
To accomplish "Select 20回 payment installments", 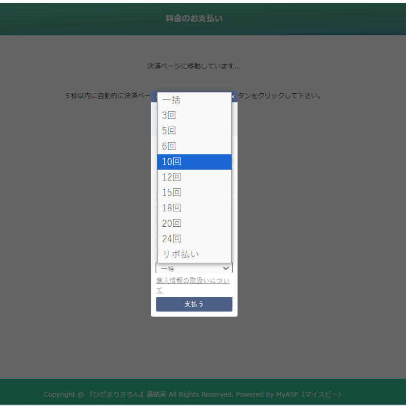I will [194, 224].
